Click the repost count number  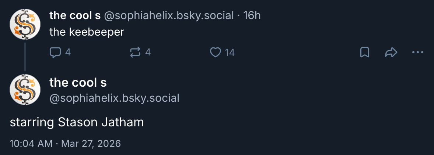[x=148, y=53]
